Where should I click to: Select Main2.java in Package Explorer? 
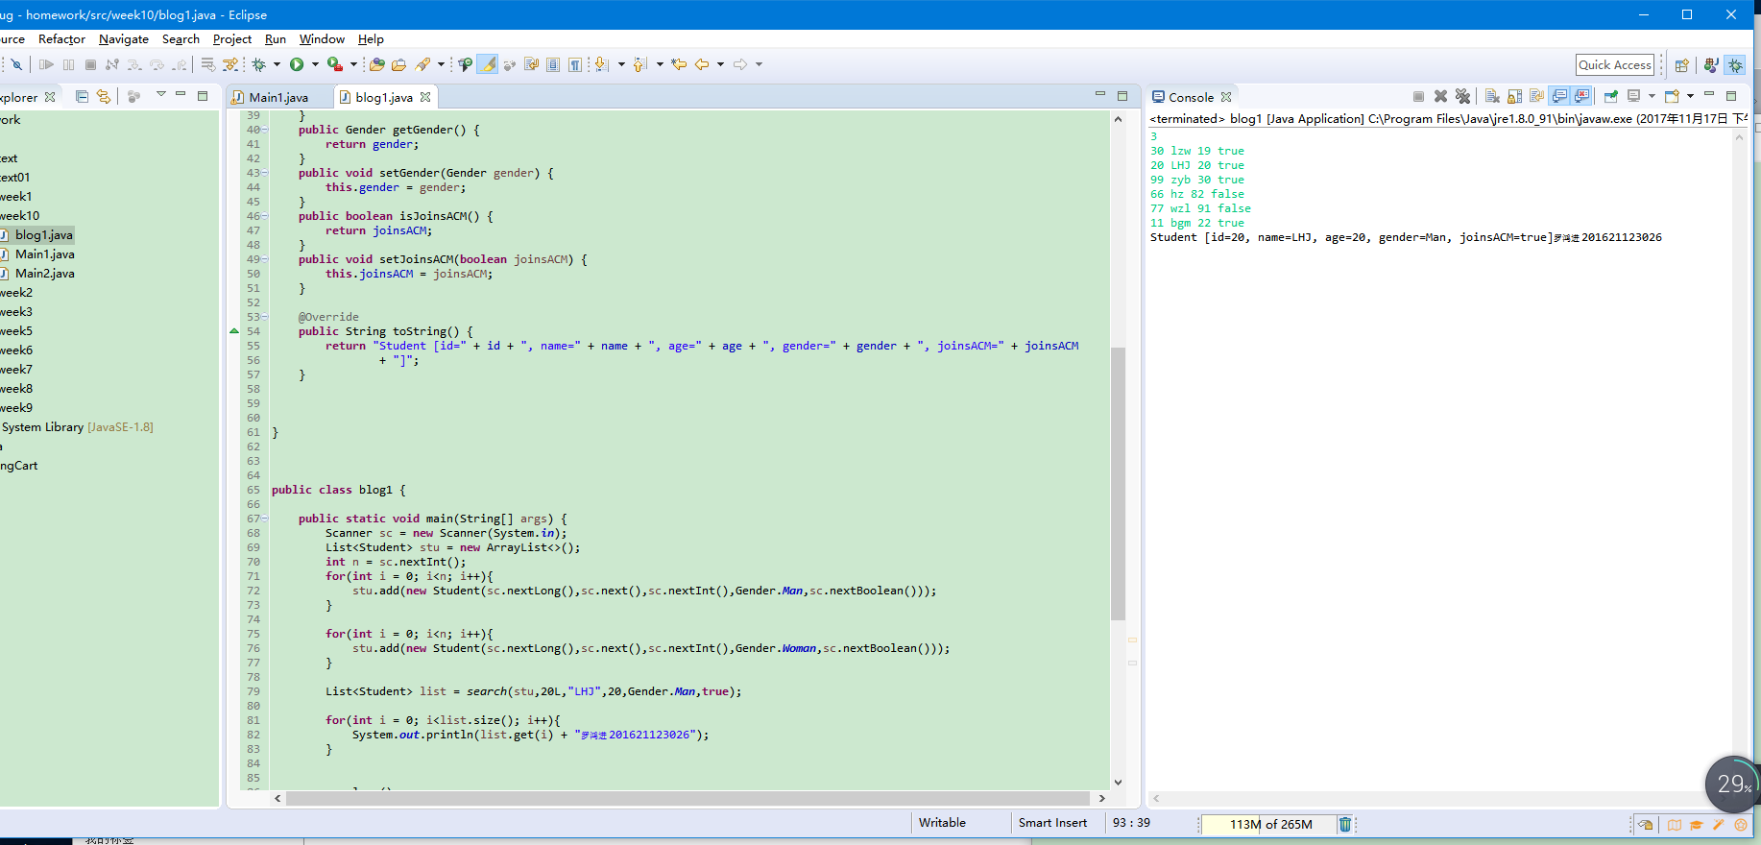click(x=44, y=274)
